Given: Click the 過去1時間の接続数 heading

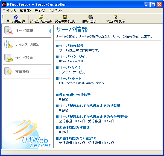Looking at the screenshot, I should point(73,128).
